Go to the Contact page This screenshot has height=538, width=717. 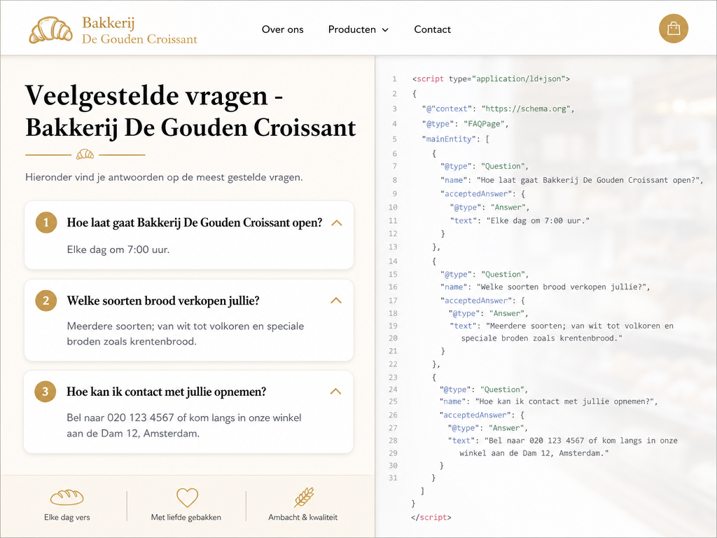point(432,29)
